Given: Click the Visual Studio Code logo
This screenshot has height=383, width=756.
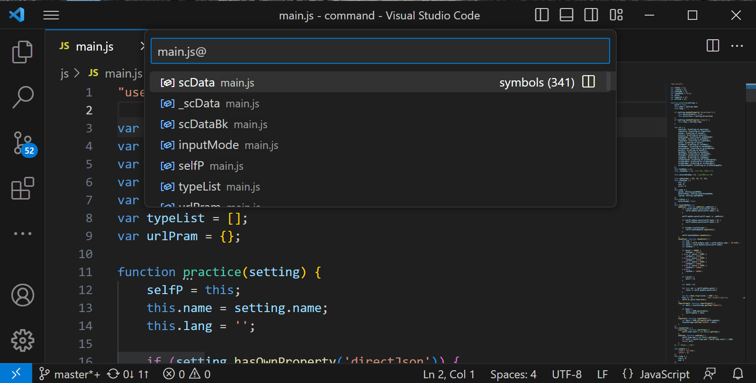Looking at the screenshot, I should tap(17, 15).
